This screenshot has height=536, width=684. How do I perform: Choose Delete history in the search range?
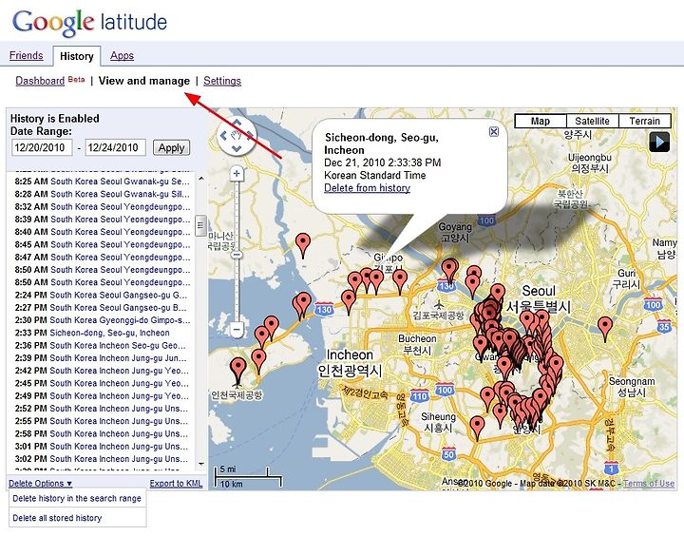pyautogui.click(x=77, y=498)
